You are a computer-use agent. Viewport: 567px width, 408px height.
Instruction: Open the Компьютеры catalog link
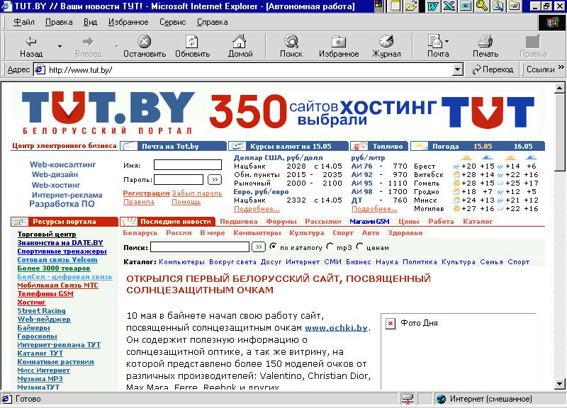point(181,262)
